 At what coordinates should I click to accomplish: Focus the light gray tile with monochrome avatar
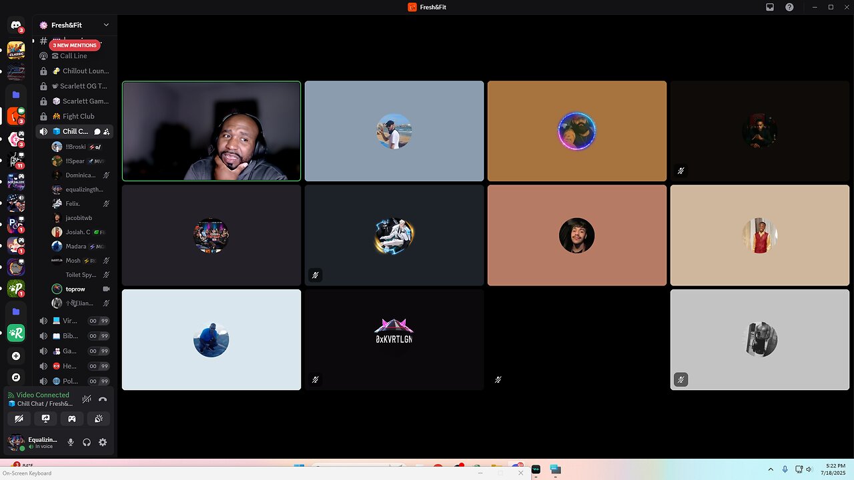click(760, 339)
